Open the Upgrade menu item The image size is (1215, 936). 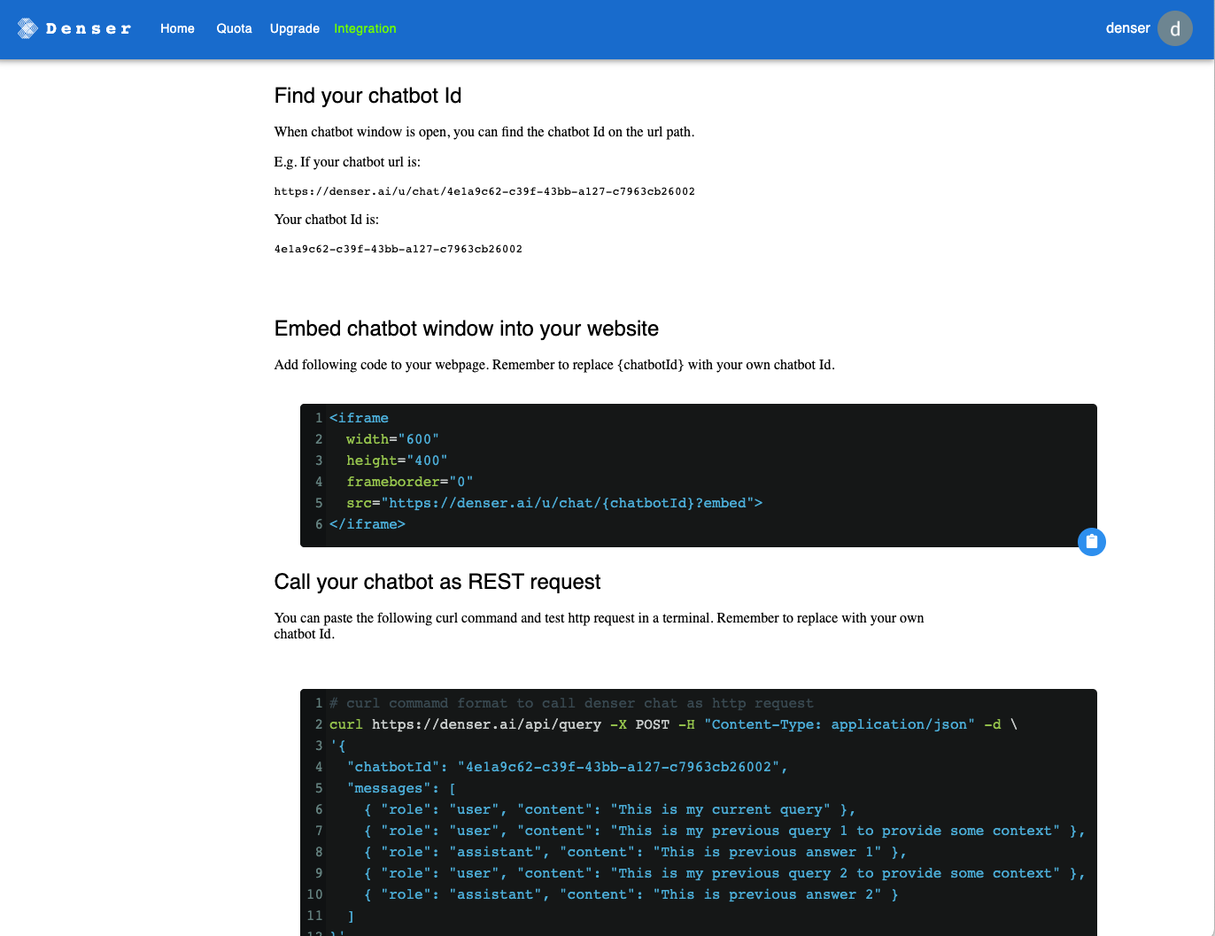tap(295, 28)
